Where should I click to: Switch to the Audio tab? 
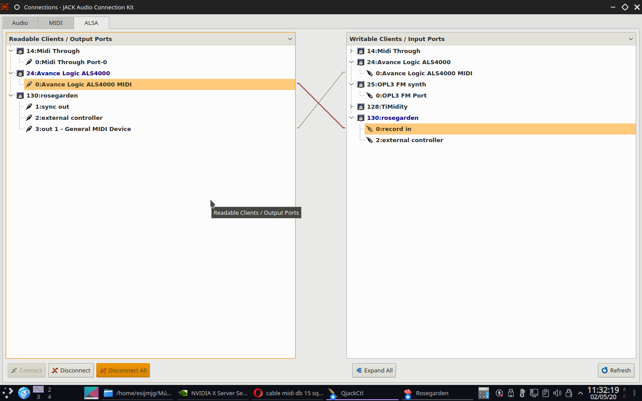20,23
